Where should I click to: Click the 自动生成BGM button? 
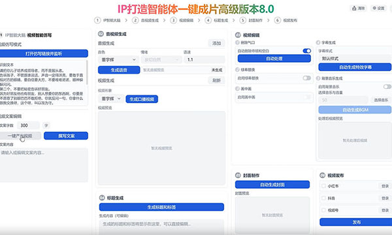[355, 110]
